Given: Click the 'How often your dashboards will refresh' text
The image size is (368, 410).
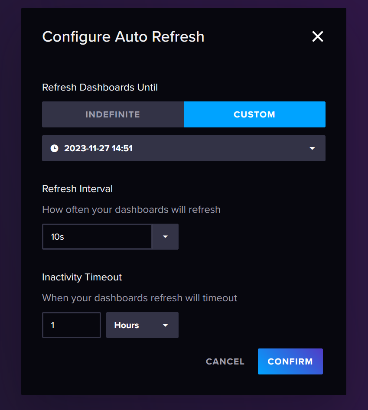Looking at the screenshot, I should pyautogui.click(x=131, y=210).
